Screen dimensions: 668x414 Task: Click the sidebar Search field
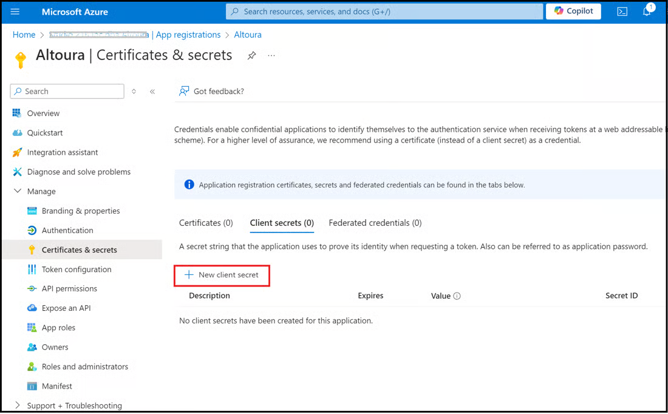coord(67,91)
